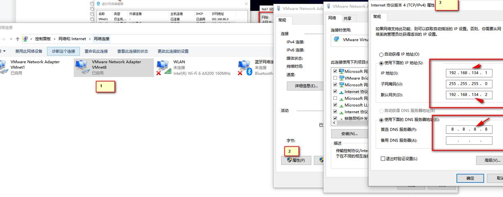Click the 默认网关 input field
Image resolution: width=503 pixels, height=197 pixels.
pyautogui.click(x=469, y=95)
